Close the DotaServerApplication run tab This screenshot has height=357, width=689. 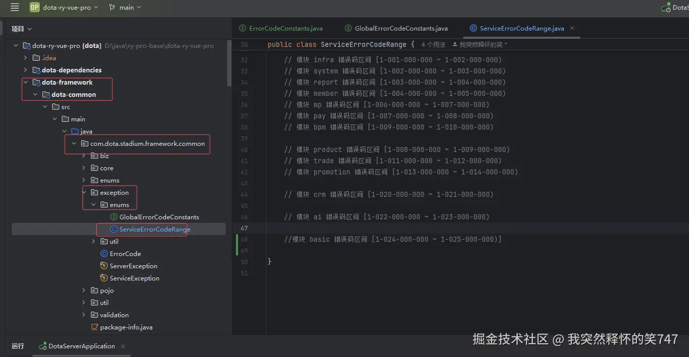(x=123, y=346)
